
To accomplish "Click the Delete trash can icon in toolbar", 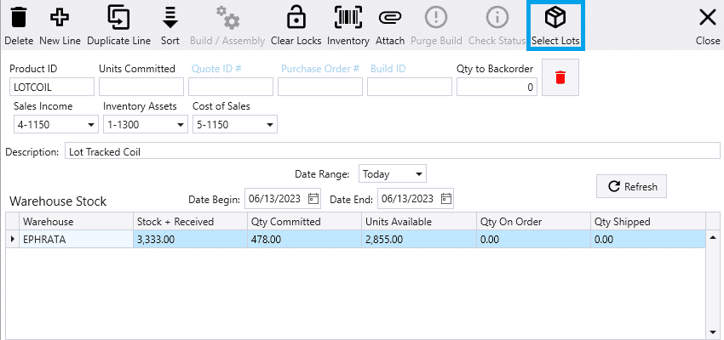I will (19, 18).
